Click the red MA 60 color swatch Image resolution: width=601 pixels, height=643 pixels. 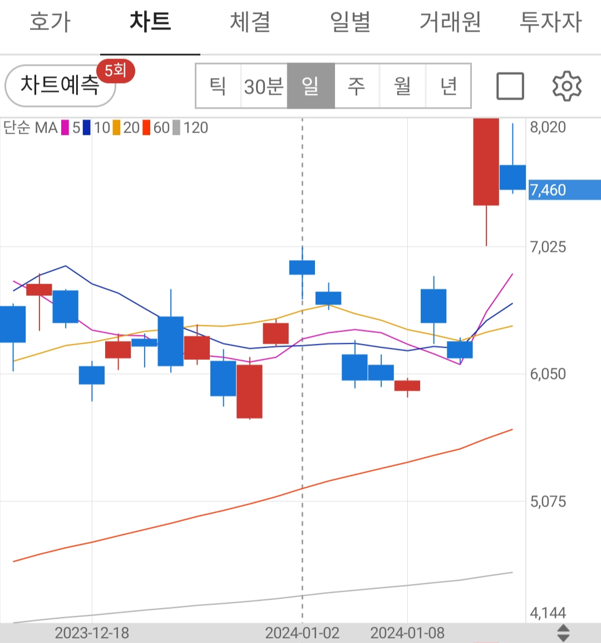pos(146,128)
